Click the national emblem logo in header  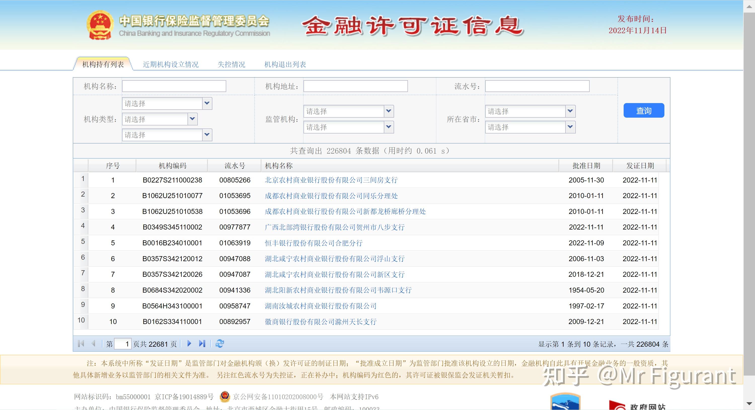pyautogui.click(x=100, y=25)
